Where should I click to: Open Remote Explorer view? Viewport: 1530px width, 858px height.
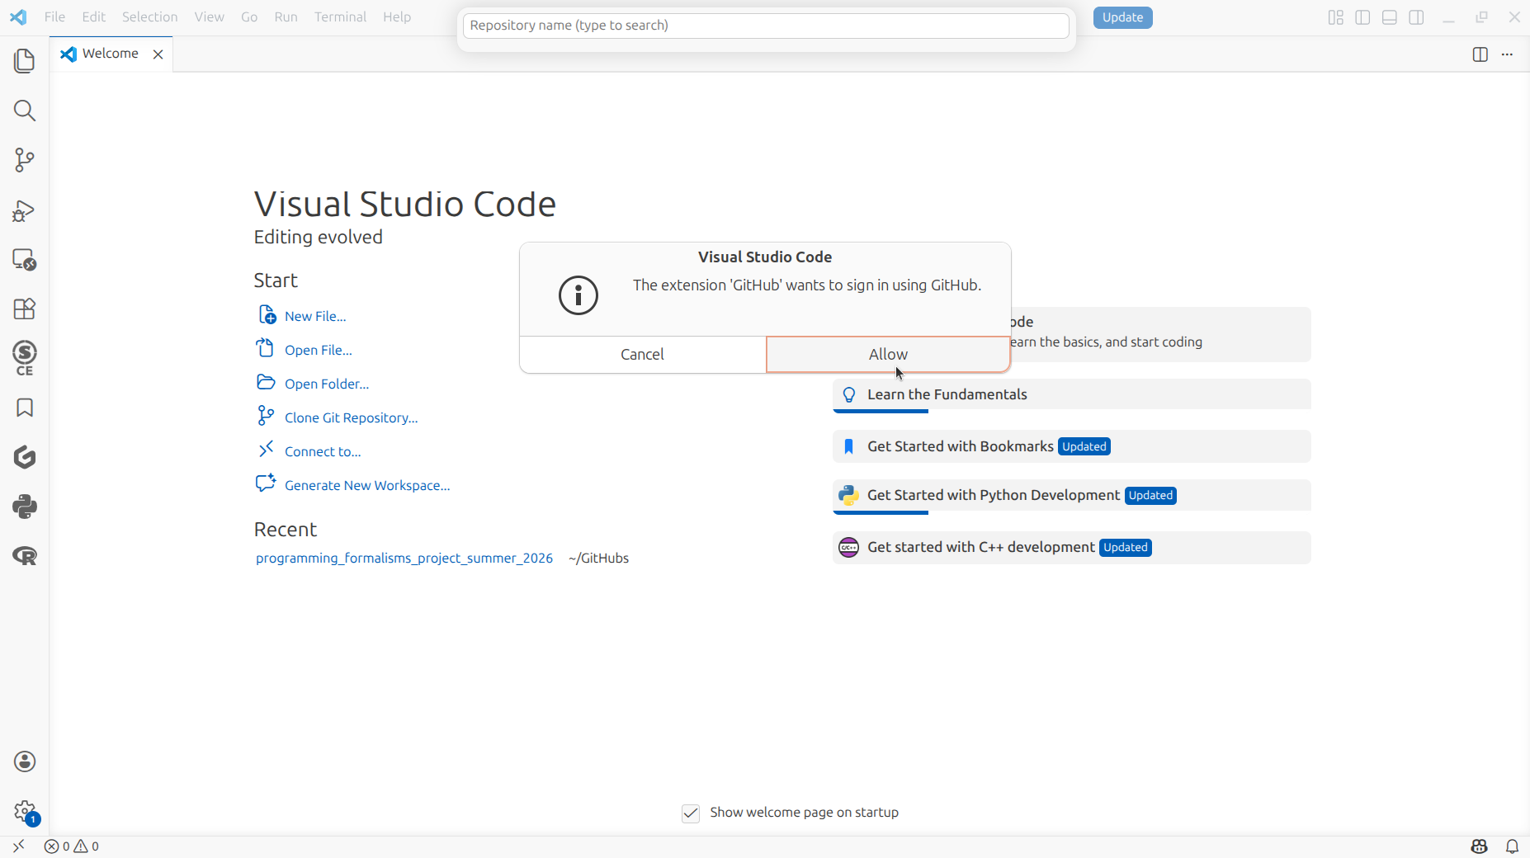(25, 260)
